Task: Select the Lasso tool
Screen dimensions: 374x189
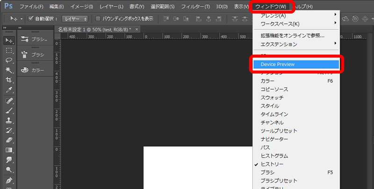Action: pos(9,61)
